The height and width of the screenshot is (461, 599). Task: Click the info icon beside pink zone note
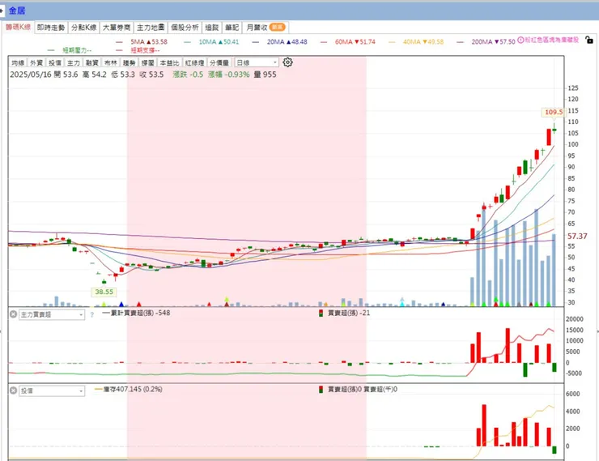coord(520,41)
